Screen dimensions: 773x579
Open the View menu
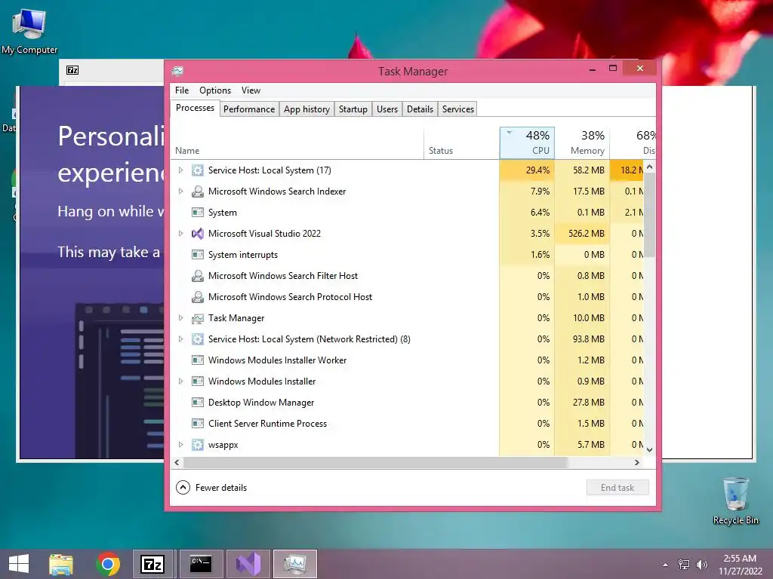coord(251,90)
